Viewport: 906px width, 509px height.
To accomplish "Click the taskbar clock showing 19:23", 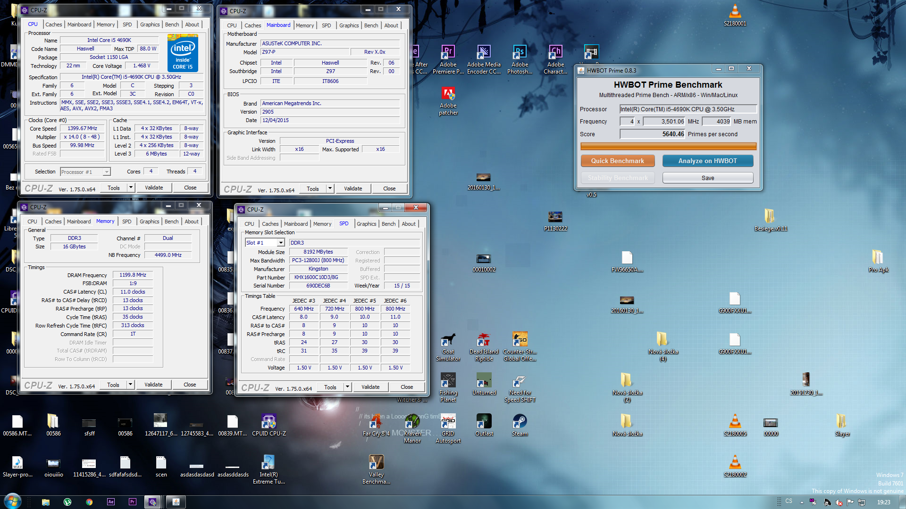I will click(x=884, y=502).
